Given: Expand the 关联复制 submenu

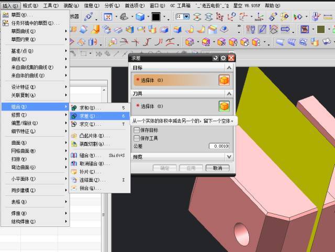Looking at the screenshot, I should pos(35,95).
